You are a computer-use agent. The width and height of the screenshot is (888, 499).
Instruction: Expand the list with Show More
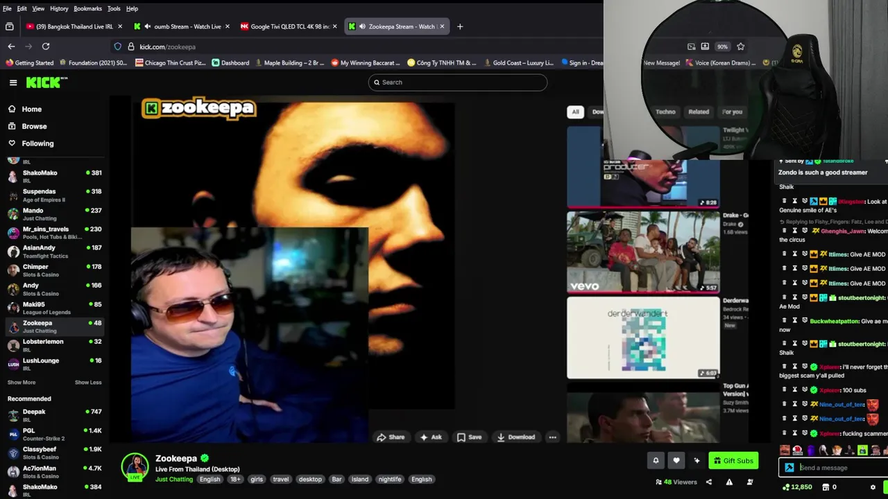click(x=22, y=383)
